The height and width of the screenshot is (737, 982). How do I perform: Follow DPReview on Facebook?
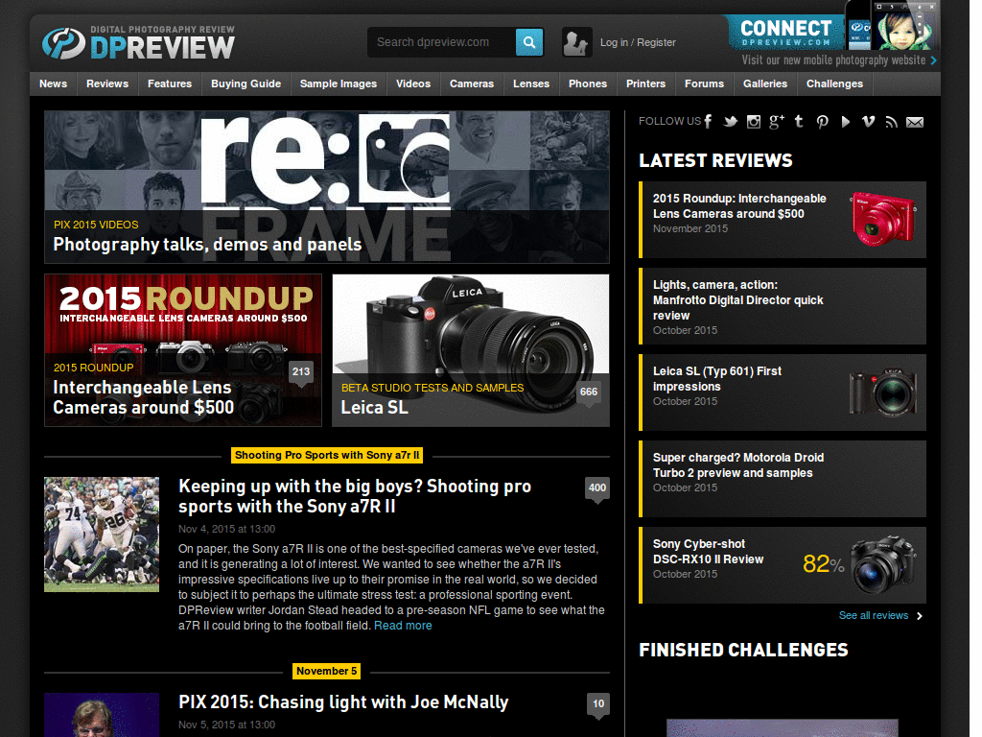(707, 121)
